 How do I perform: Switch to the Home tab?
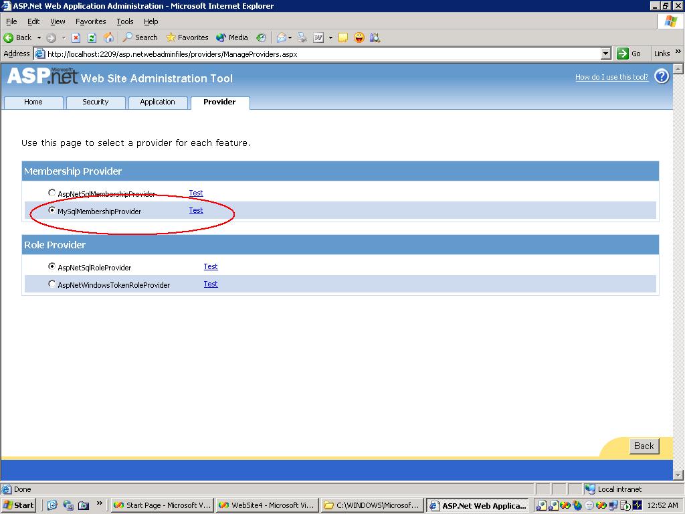coord(33,102)
